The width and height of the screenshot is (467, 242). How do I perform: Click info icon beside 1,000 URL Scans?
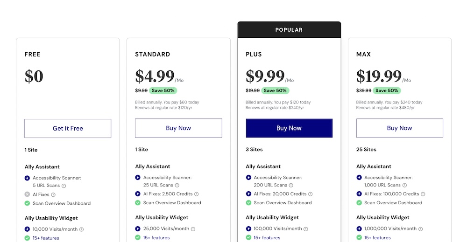tap(404, 185)
